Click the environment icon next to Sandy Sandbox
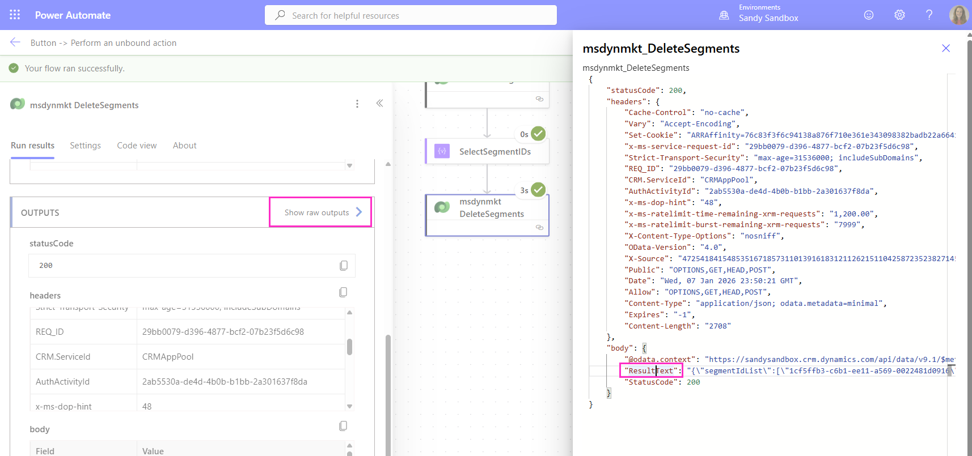This screenshot has height=456, width=972. (x=724, y=15)
